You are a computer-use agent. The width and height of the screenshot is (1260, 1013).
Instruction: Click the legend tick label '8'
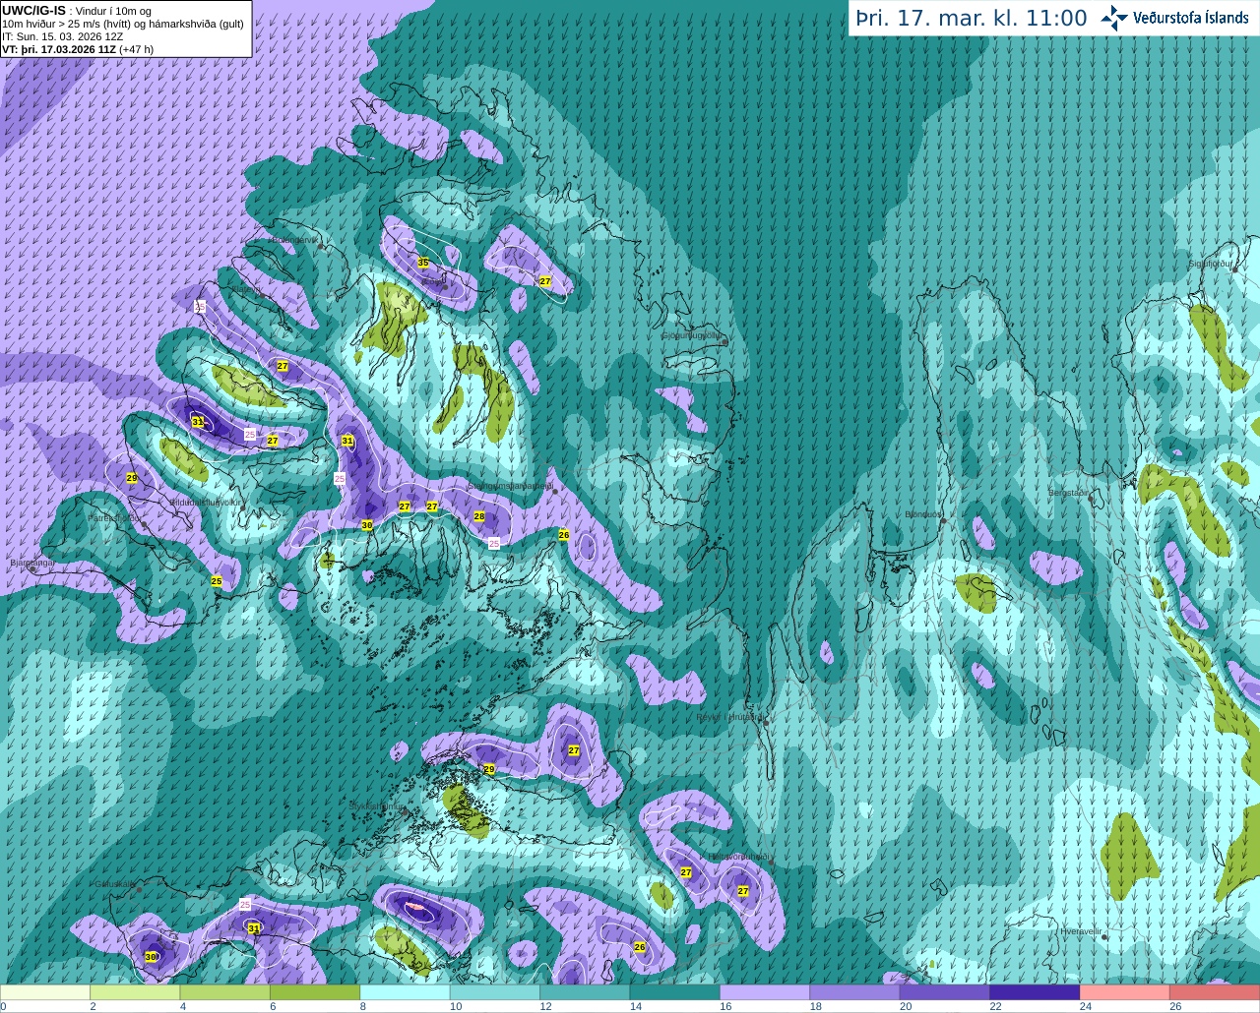(x=363, y=1006)
